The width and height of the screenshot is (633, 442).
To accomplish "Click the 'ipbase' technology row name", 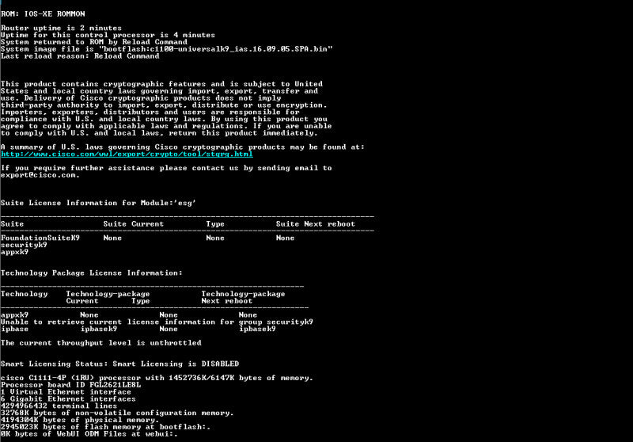I will (x=14, y=329).
